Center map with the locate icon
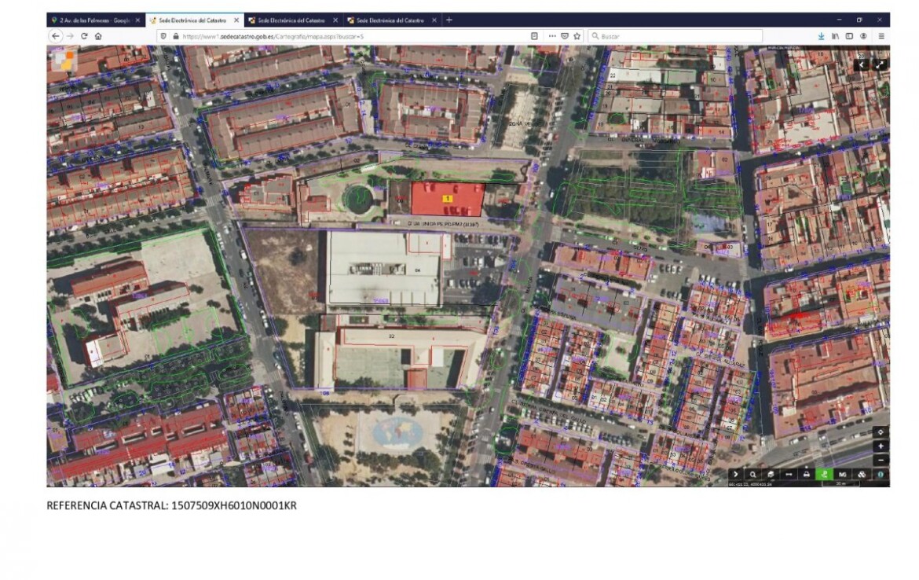This screenshot has width=919, height=580. (881, 431)
